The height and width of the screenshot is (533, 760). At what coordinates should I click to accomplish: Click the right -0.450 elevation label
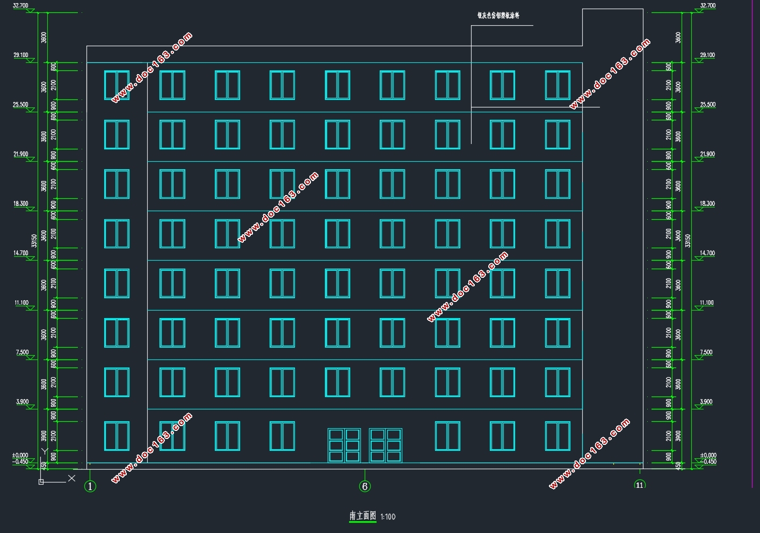[708, 462]
